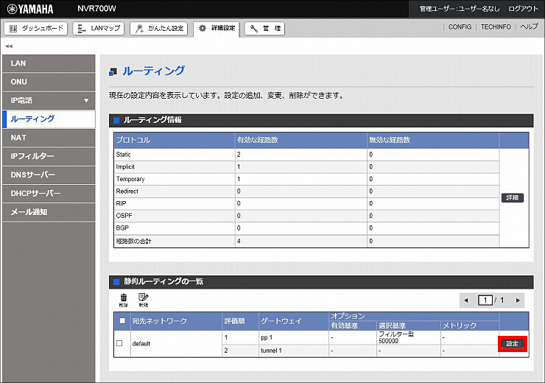Click the 評価順 column header

coord(240,321)
